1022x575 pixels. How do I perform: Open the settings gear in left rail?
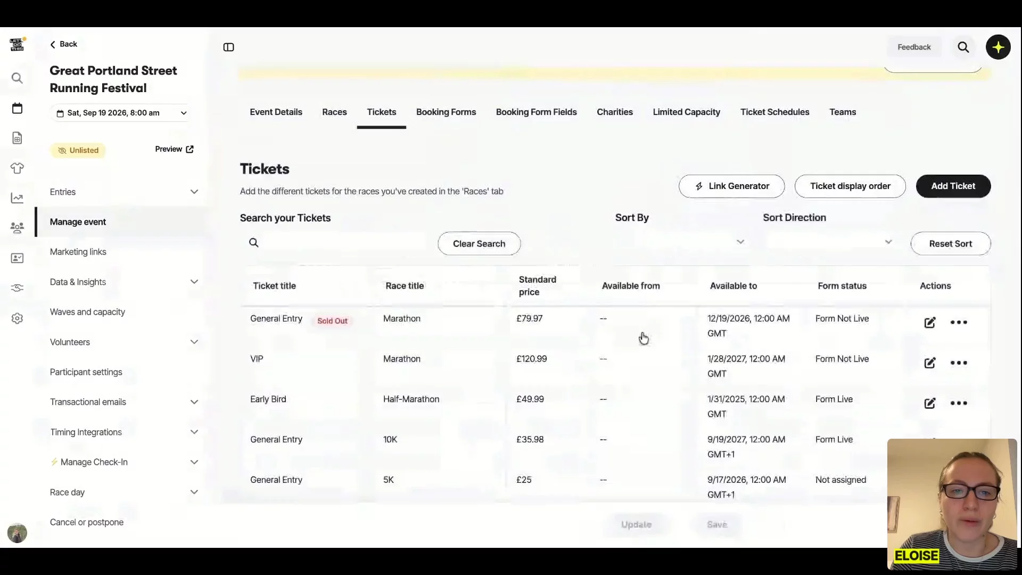[x=17, y=318]
